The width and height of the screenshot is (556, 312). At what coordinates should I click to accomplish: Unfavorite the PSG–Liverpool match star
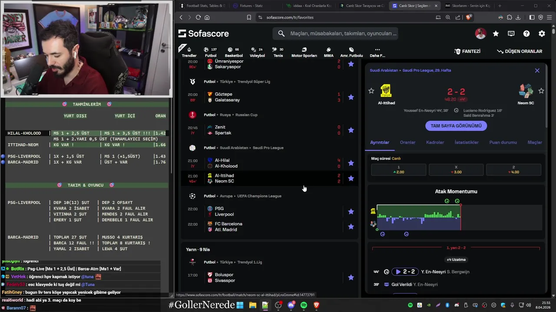point(351,211)
